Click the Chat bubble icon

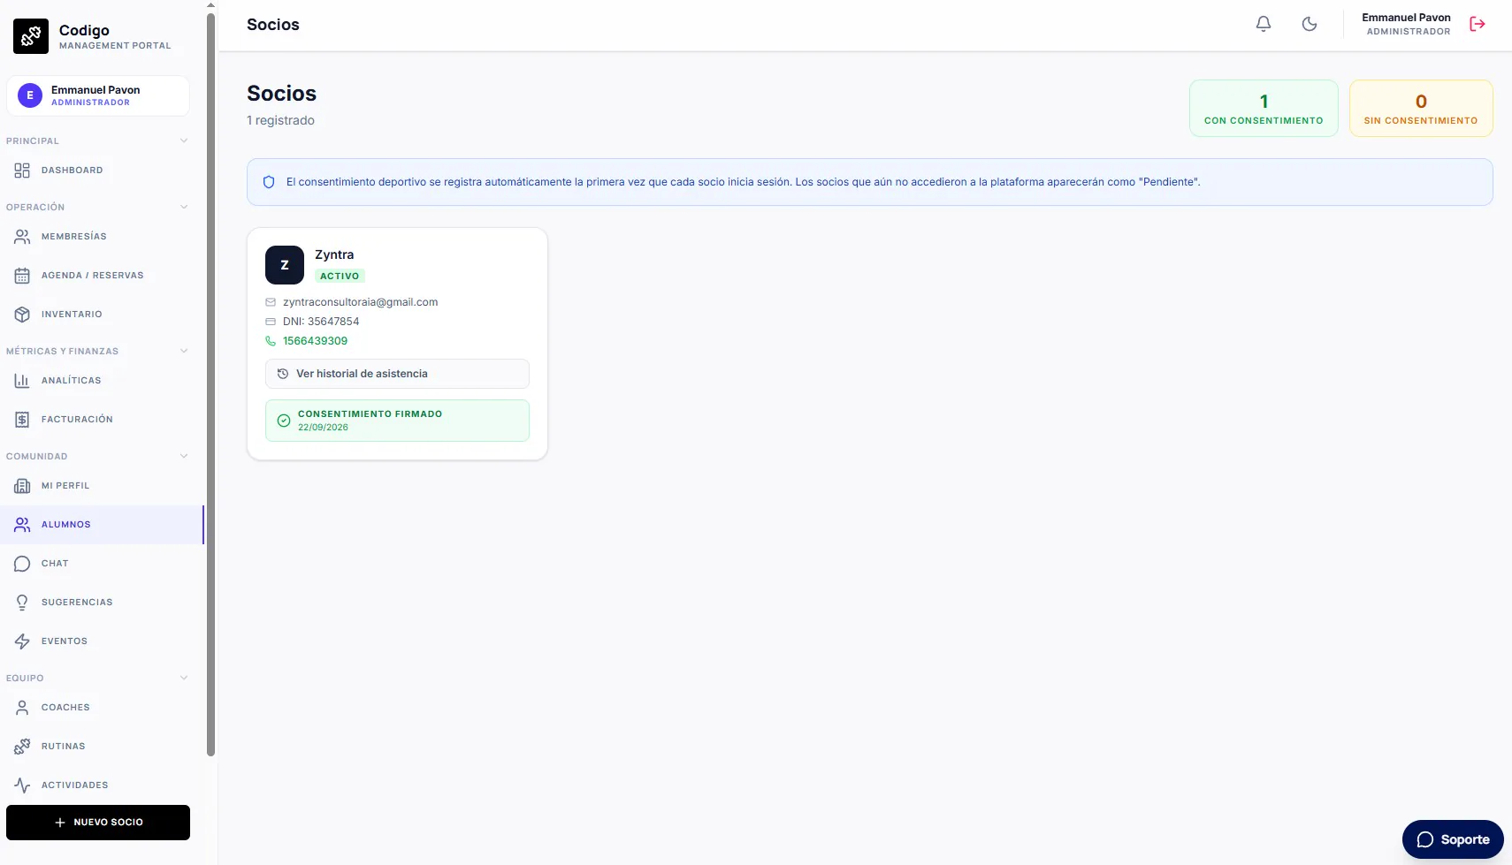click(22, 564)
